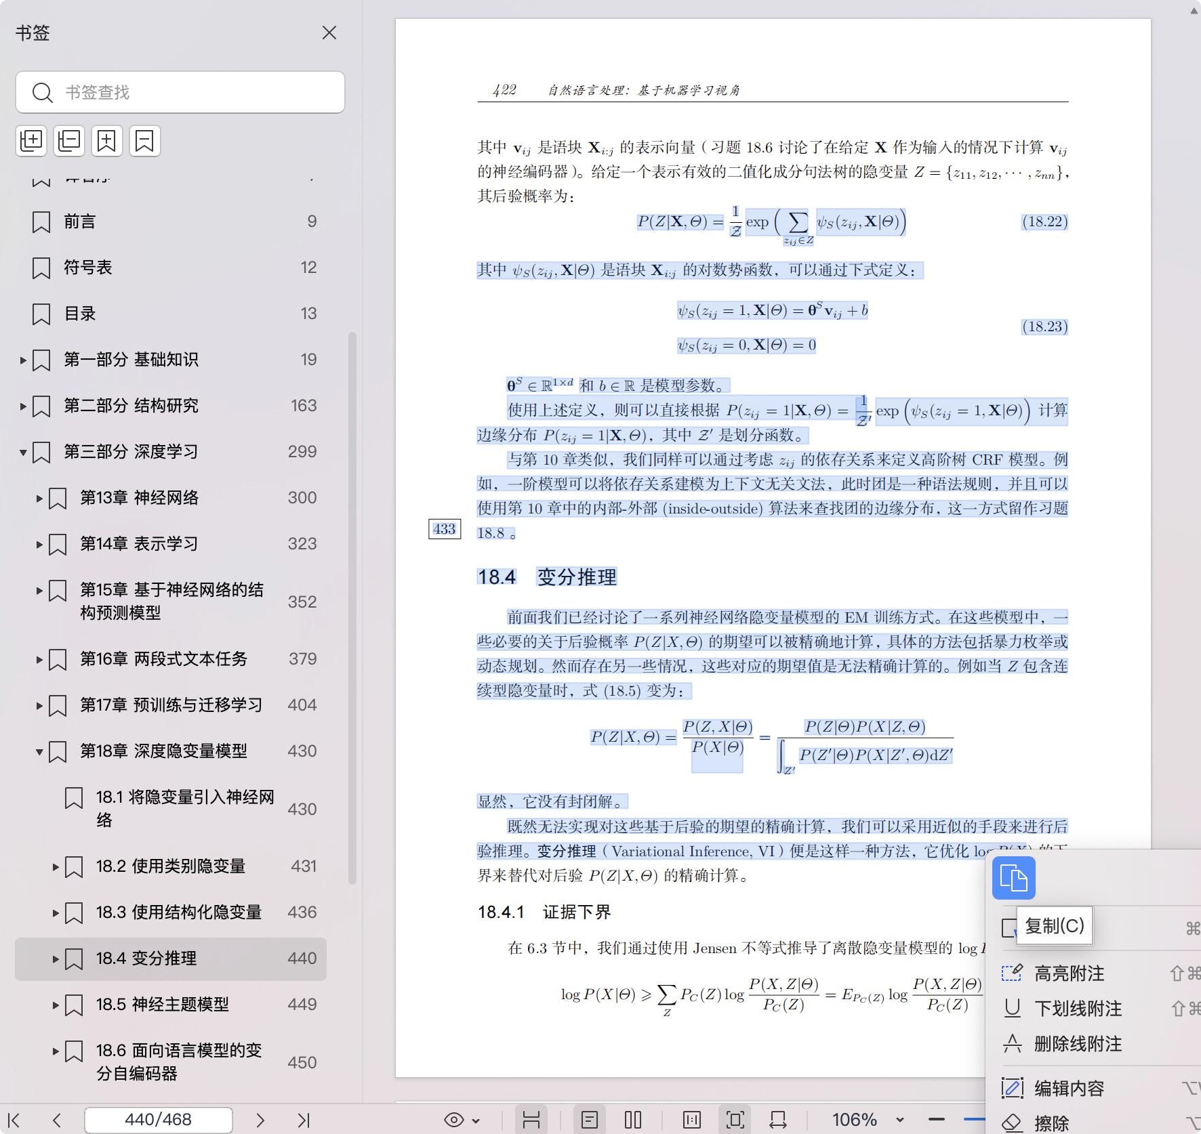The width and height of the screenshot is (1201, 1134).
Task: Choose 下划线附注 in the context menu
Action: coord(1078,1009)
